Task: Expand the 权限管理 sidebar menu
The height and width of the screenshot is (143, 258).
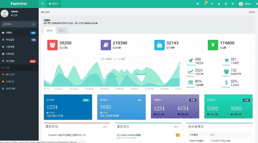Action: pyautogui.click(x=19, y=54)
